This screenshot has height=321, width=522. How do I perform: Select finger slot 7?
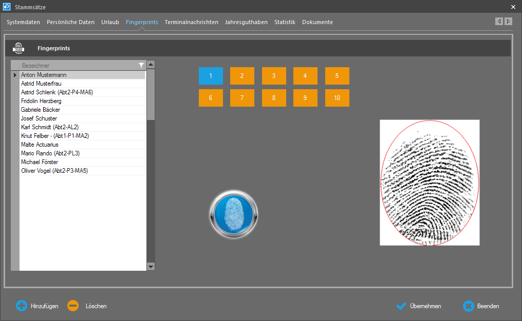point(242,98)
